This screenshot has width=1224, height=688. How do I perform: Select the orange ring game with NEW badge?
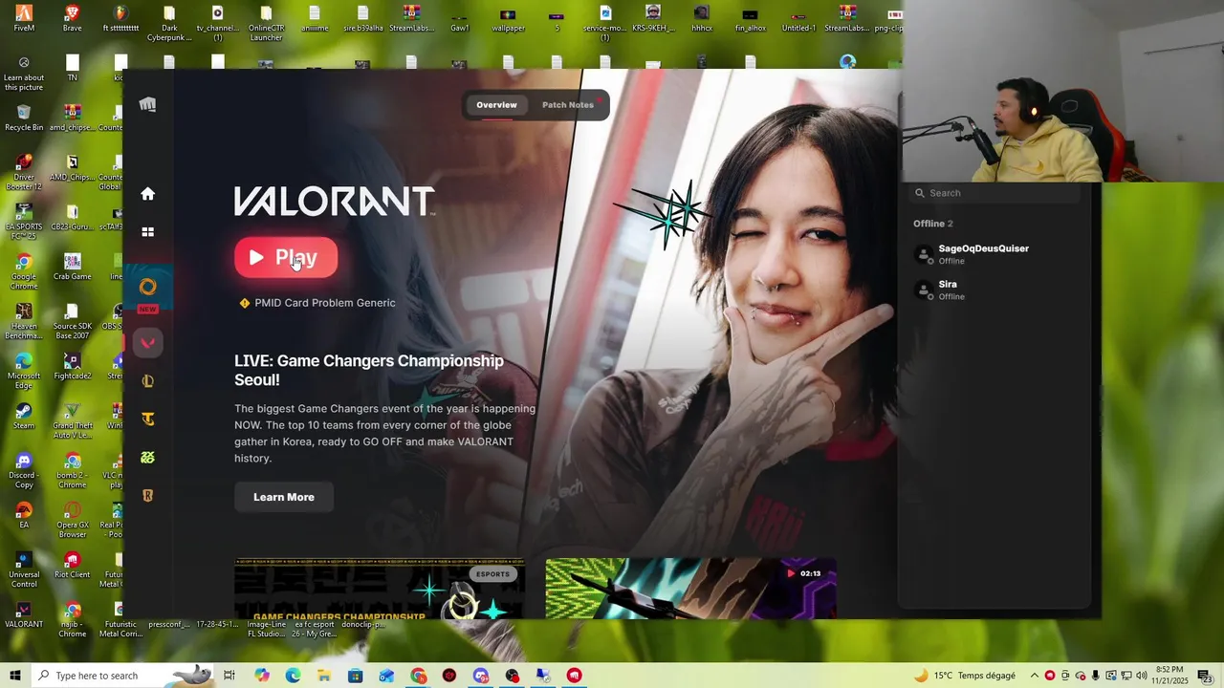tap(147, 287)
